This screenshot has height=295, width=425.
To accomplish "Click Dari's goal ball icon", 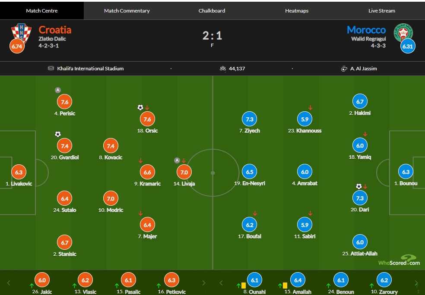I will coord(359,186).
